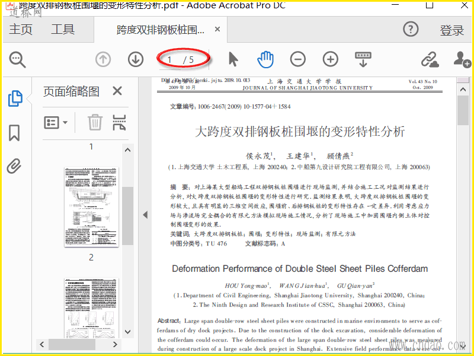Click the HOU Yong-mao author line
The width and height of the screenshot is (474, 356).
coord(299,286)
